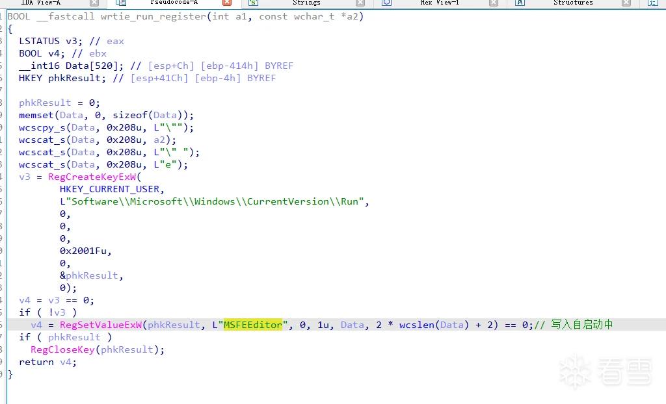
Task: Click the RegSetValueExW function call
Action: 101,325
